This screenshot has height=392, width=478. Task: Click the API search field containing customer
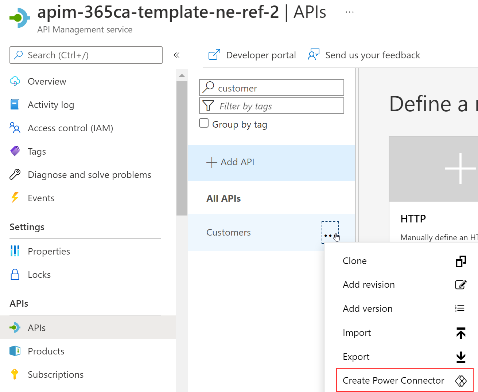(x=272, y=88)
